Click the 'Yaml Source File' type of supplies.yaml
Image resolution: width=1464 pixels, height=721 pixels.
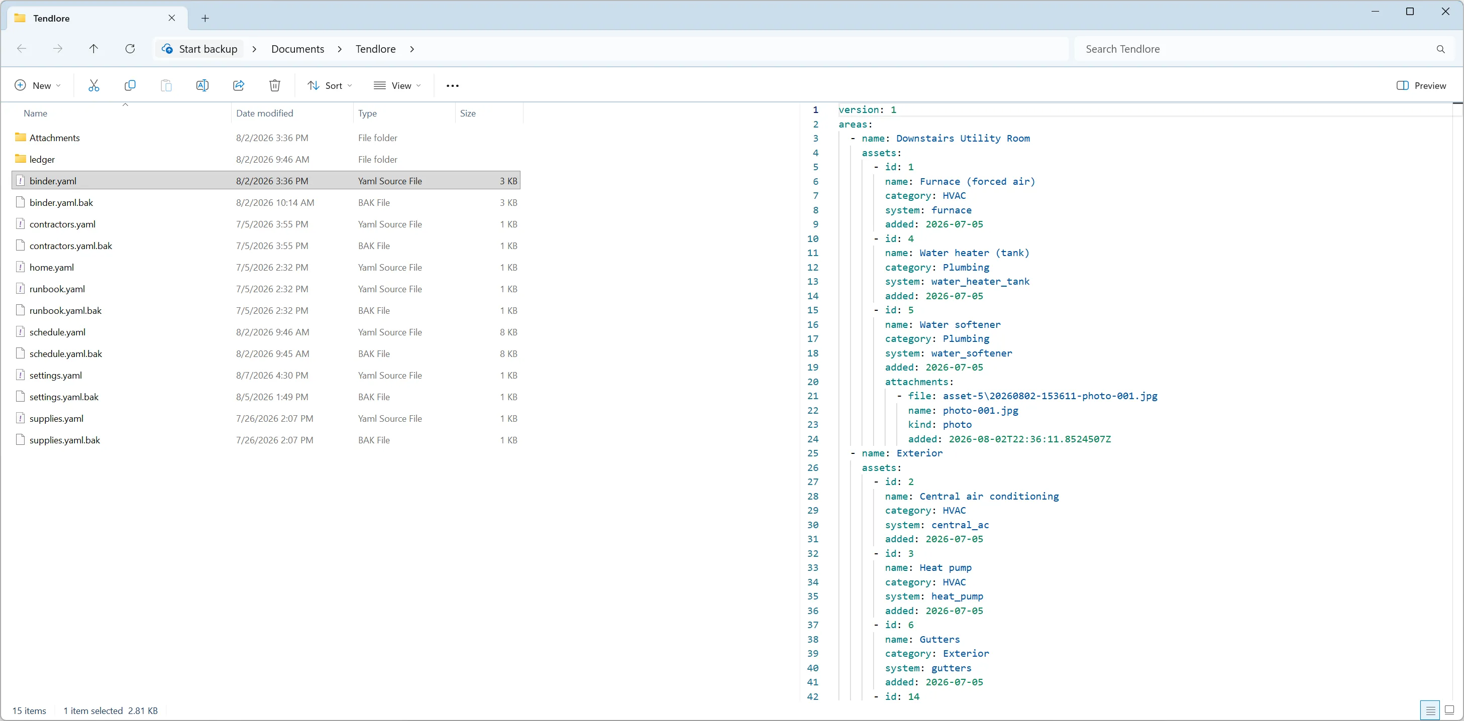[390, 418]
